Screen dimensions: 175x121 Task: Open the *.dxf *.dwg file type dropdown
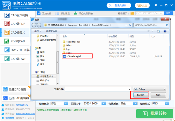click(x=149, y=89)
